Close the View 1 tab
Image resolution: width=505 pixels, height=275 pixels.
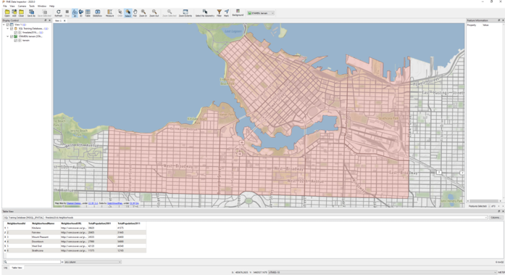coord(64,20)
